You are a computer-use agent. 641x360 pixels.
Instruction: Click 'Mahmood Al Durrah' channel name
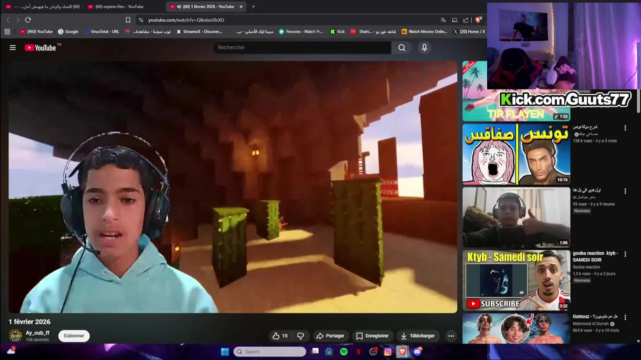(x=591, y=323)
